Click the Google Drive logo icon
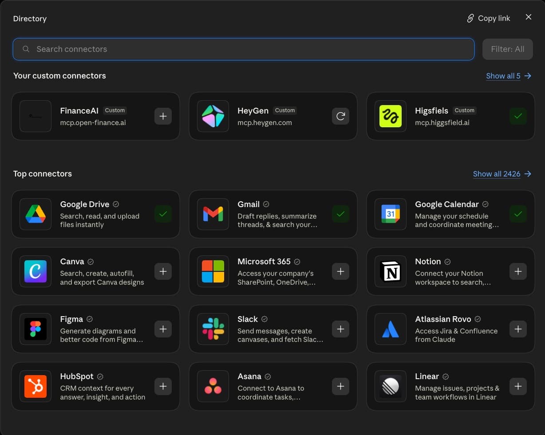545x435 pixels. point(36,214)
